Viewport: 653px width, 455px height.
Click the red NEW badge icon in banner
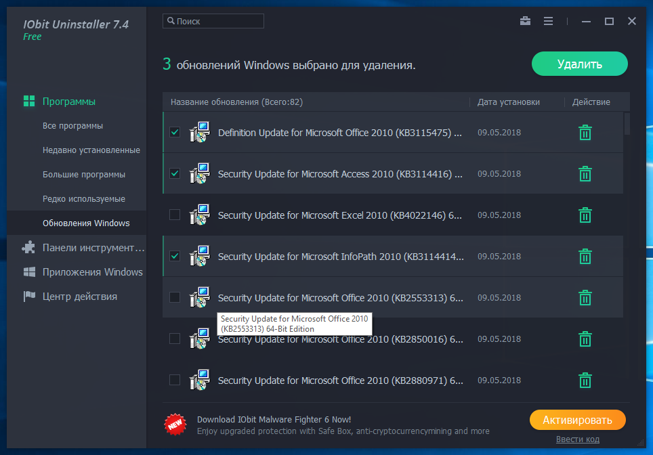click(175, 425)
